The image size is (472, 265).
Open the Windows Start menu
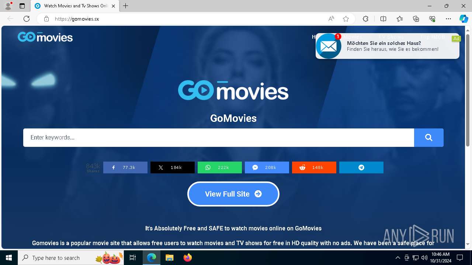[9, 258]
